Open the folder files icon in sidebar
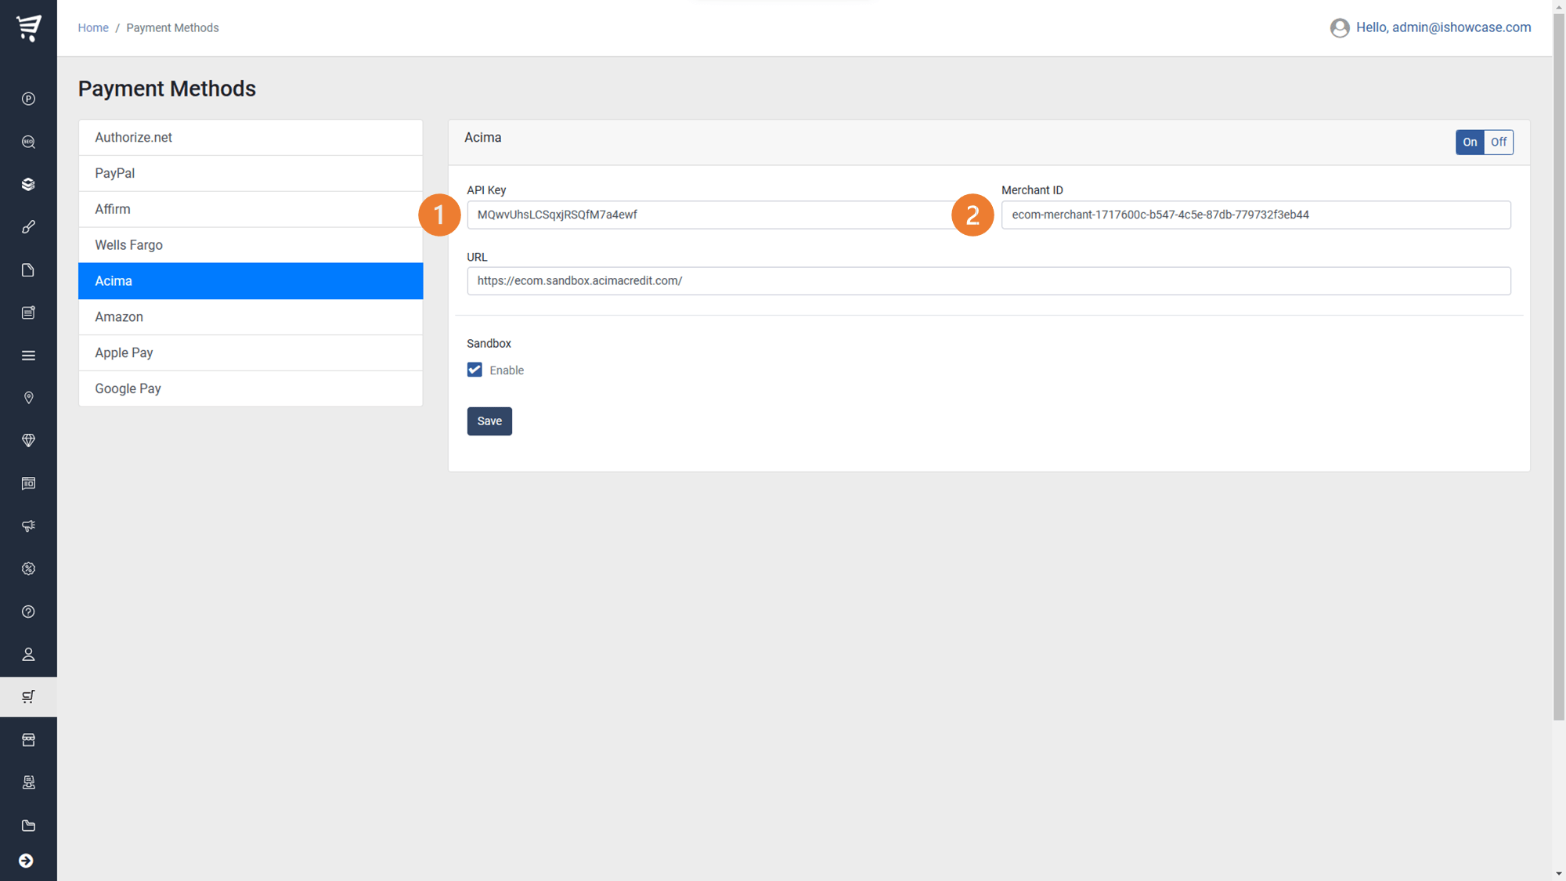The width and height of the screenshot is (1566, 881). pos(28,825)
